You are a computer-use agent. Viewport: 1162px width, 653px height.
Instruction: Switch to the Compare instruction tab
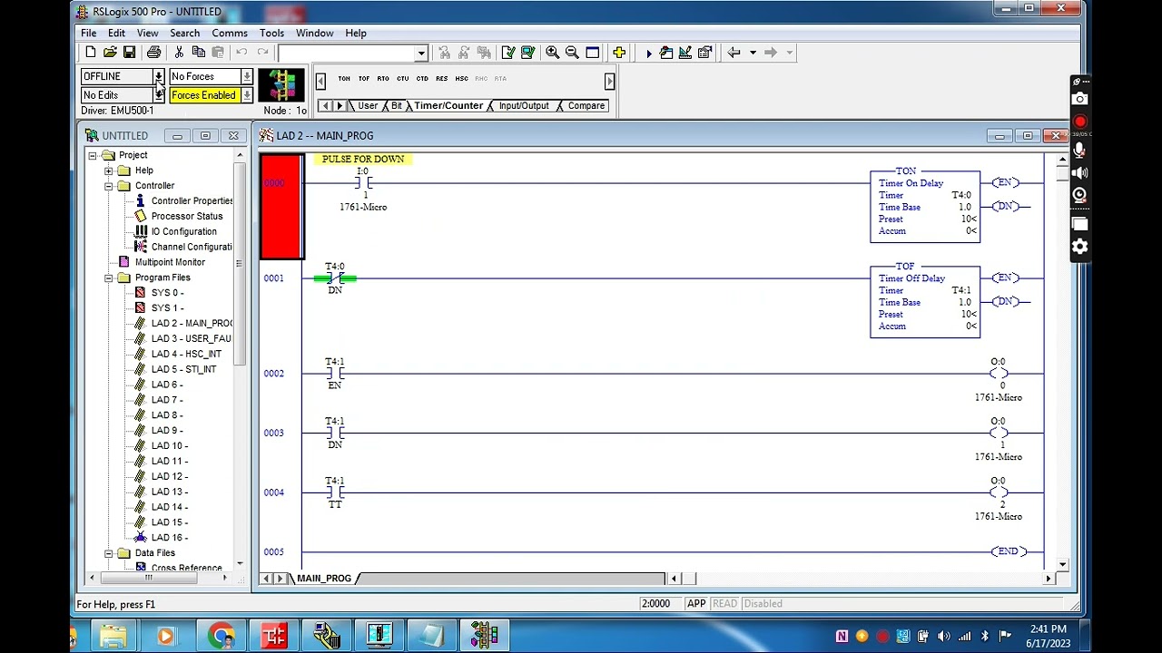[586, 106]
